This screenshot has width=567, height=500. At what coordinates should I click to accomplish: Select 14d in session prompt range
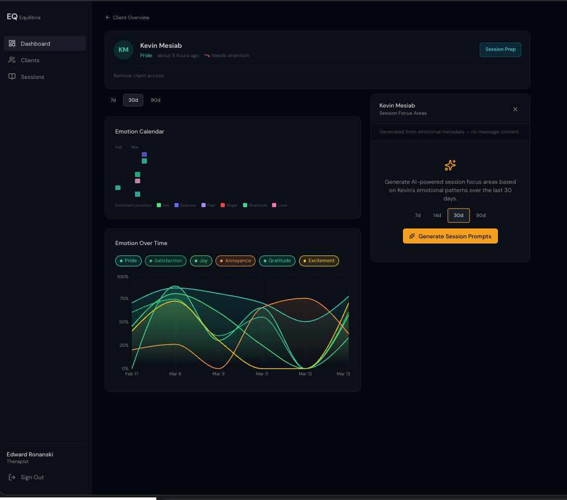[x=437, y=215]
